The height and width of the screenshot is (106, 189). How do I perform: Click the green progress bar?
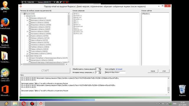[x=95, y=97]
